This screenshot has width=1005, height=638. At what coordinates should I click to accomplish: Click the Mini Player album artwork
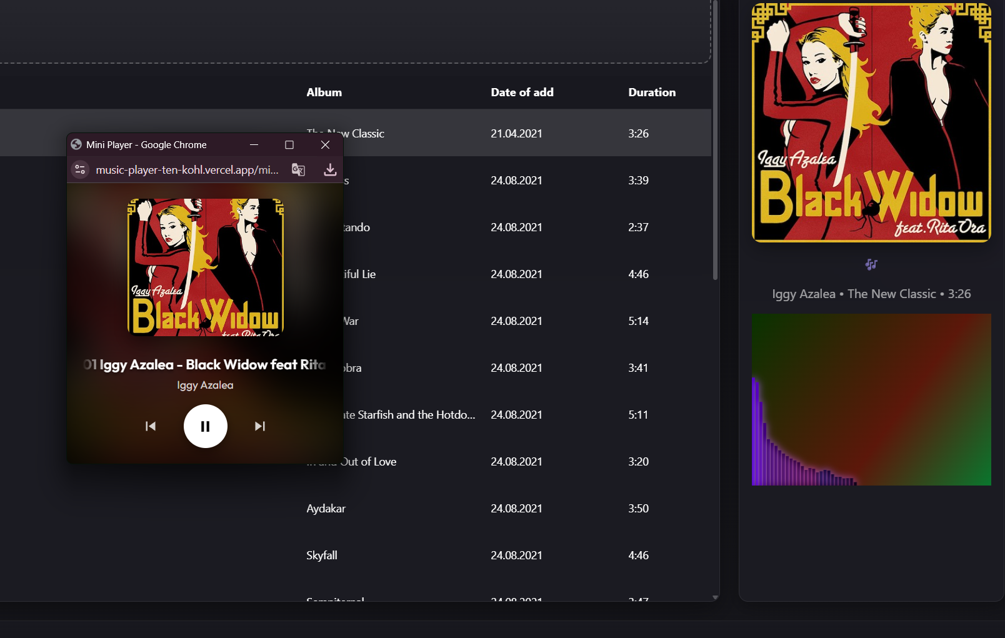[206, 267]
